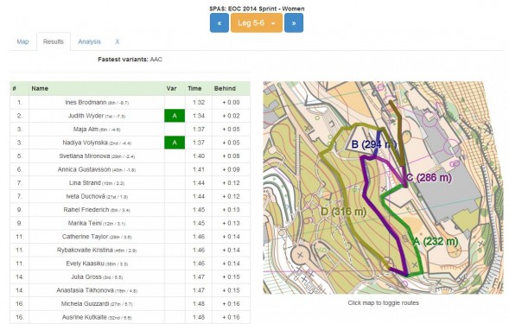509x324 pixels.
Task: Select Maja Alm's result row
Action: tap(130, 130)
